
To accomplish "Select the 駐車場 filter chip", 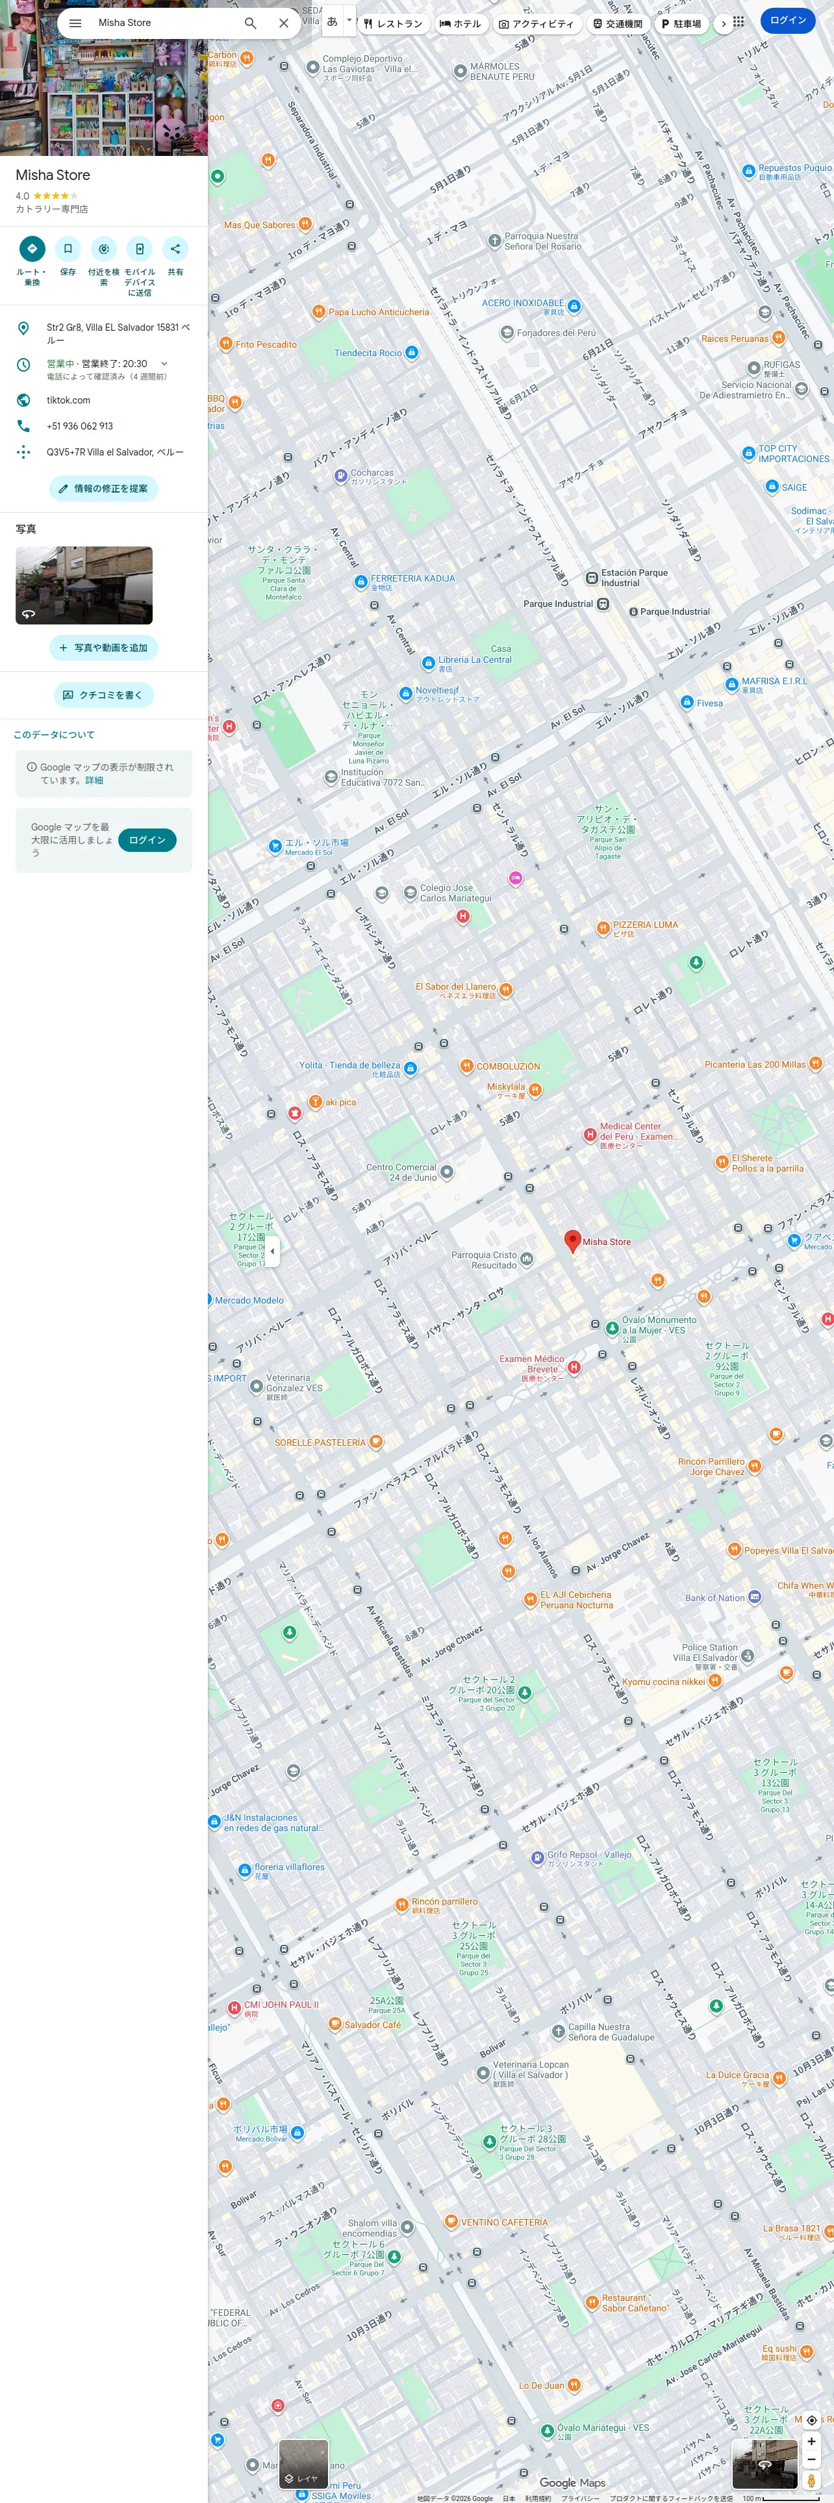I will 681,23.
